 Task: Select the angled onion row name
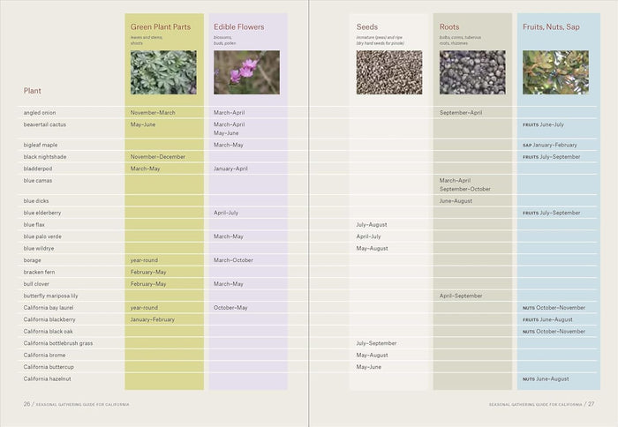[x=40, y=113]
